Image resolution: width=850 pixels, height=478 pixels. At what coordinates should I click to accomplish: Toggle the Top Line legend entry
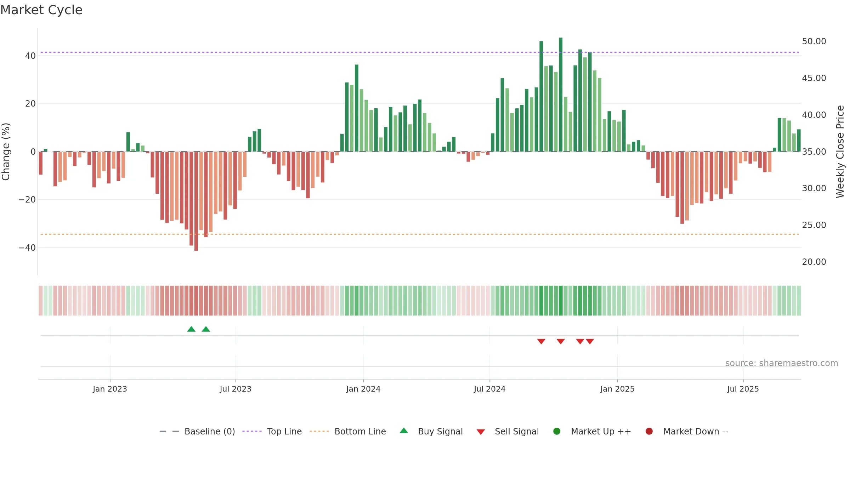coord(272,431)
